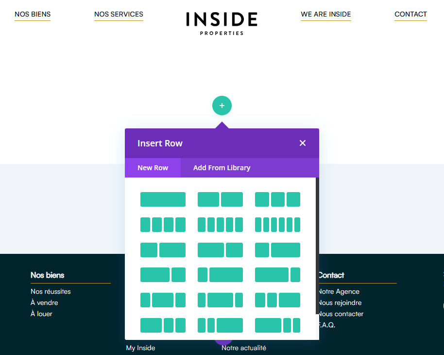The image size is (444, 355).
Task: Pick the three equal columns layout
Action: tap(277, 199)
